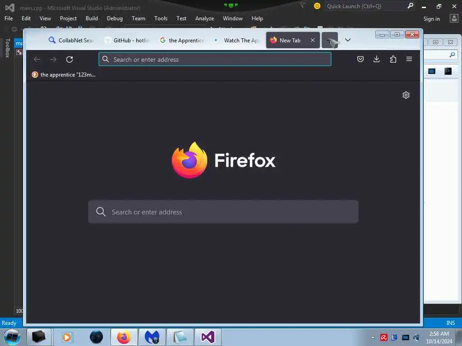Open Visual Studio Test menu
Image resolution: width=462 pixels, height=346 pixels.
click(x=181, y=18)
